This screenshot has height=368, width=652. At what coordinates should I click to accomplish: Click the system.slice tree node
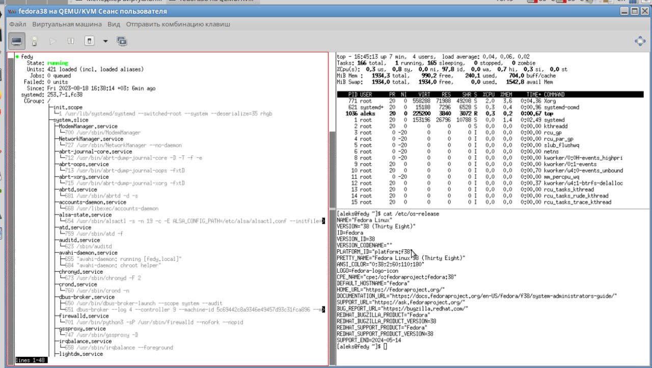(71, 120)
